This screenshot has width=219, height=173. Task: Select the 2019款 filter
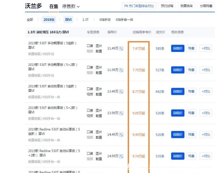49,20
